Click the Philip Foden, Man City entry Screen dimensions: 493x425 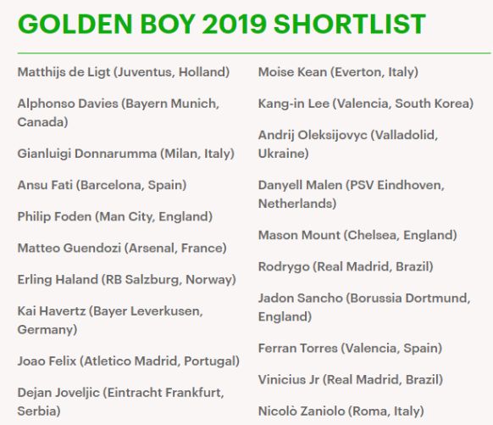[115, 216]
